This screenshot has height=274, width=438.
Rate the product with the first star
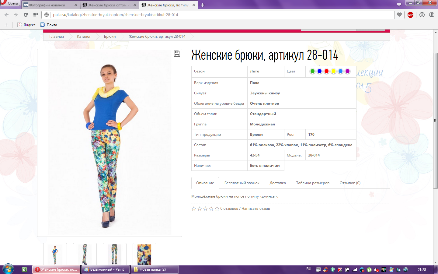(x=194, y=209)
